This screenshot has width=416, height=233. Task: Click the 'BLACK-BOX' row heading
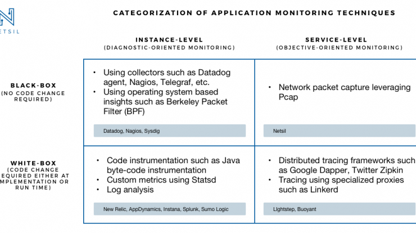click(33, 86)
